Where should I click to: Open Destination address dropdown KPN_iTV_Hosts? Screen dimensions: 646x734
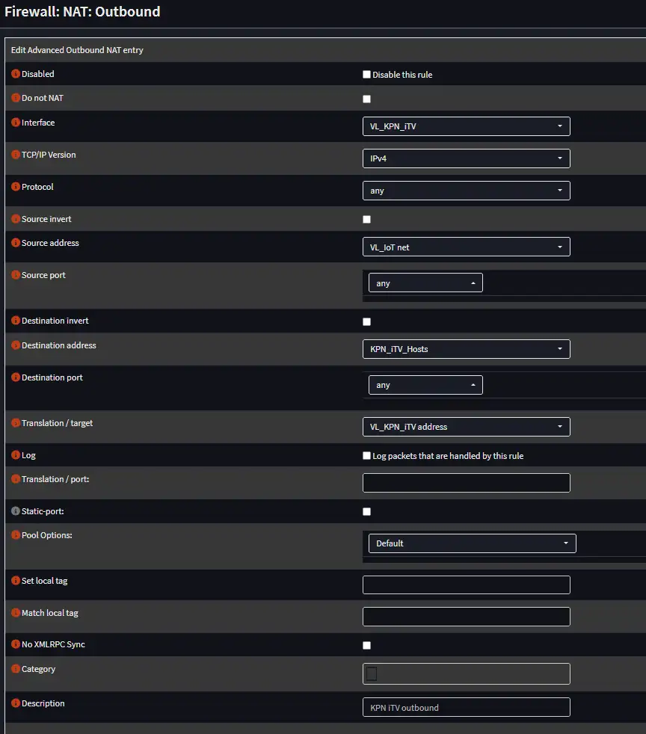pos(467,349)
